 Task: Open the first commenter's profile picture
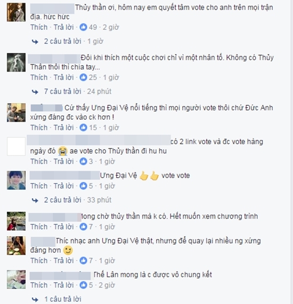tap(16, 12)
